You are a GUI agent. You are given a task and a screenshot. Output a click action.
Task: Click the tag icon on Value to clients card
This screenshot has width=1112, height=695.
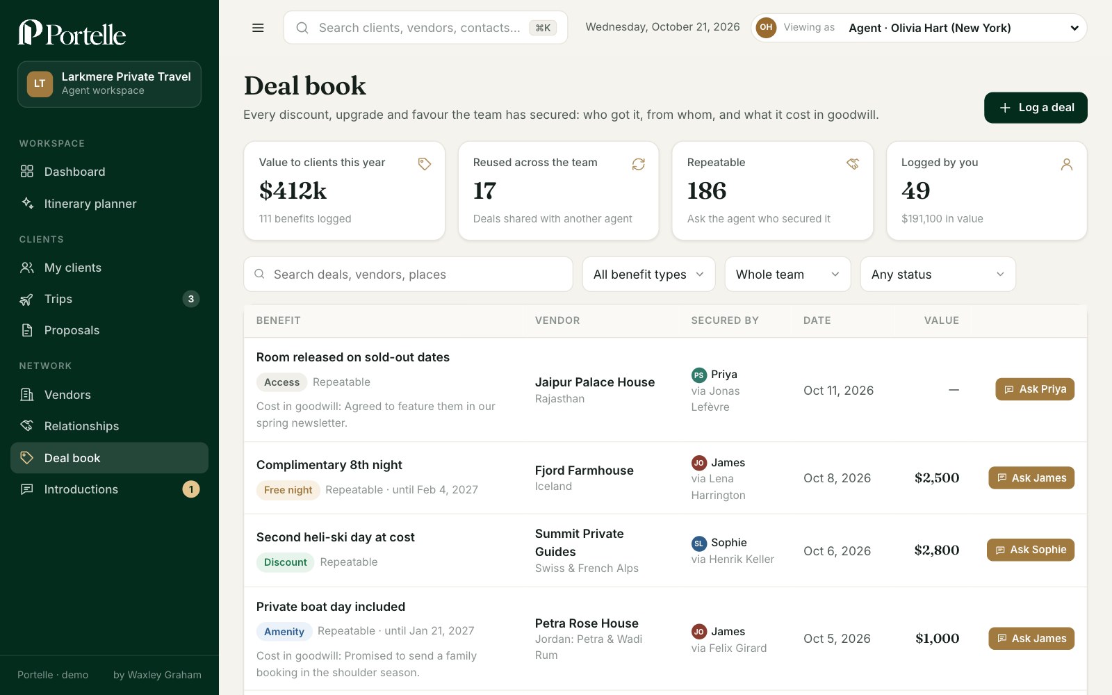[x=424, y=163]
